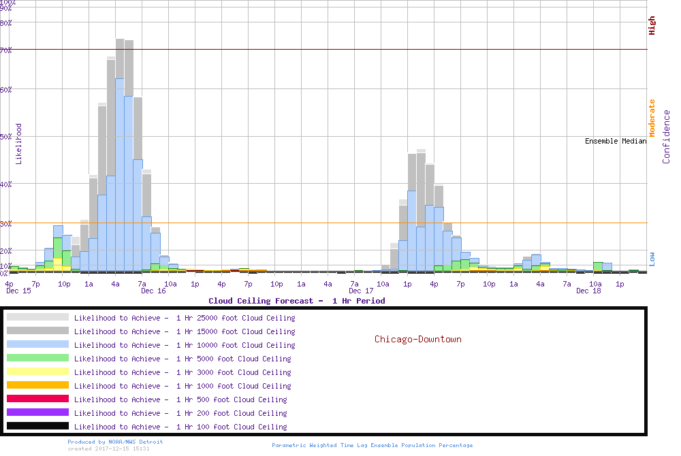Click the High confidence label
This screenshot has width=681, height=456.
652,26
